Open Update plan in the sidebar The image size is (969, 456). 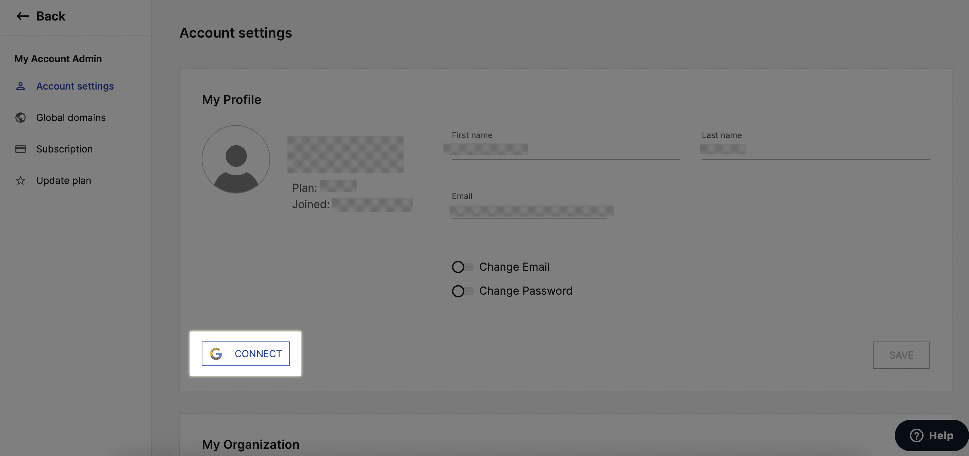pos(64,180)
